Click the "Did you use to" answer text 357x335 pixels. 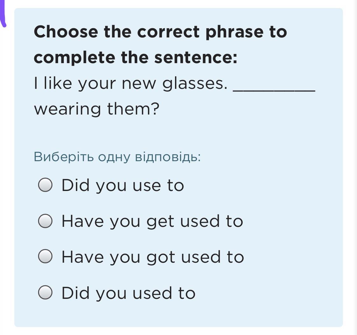(122, 185)
